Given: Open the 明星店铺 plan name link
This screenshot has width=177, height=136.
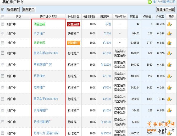Looking at the screenshot, I should click(x=39, y=24).
